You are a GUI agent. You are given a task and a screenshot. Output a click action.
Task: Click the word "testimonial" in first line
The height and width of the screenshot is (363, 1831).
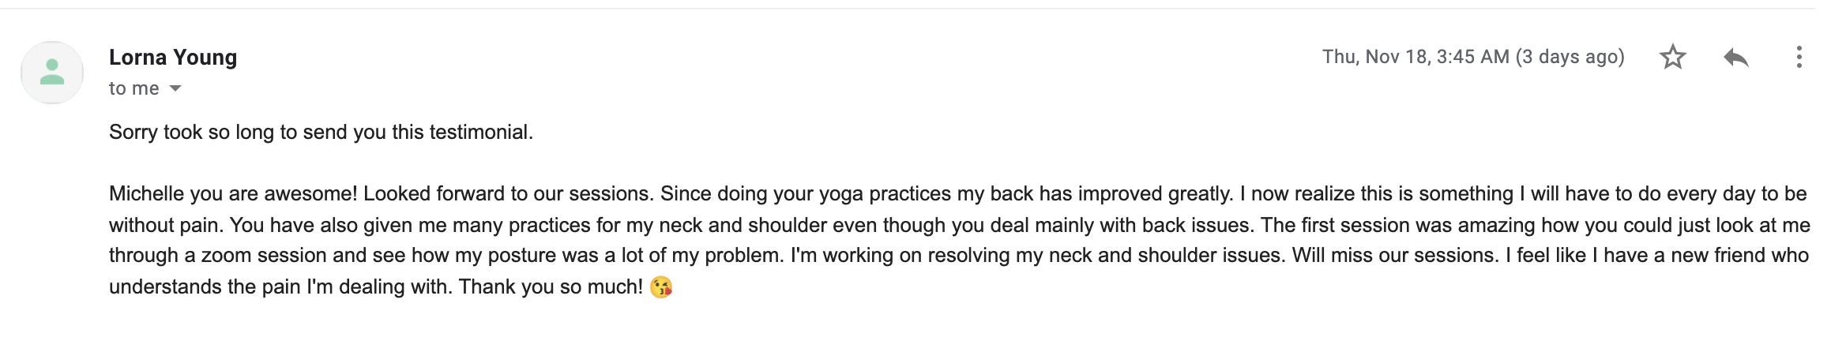481,132
